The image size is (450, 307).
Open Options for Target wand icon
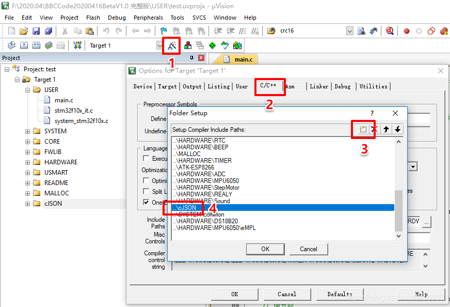172,45
